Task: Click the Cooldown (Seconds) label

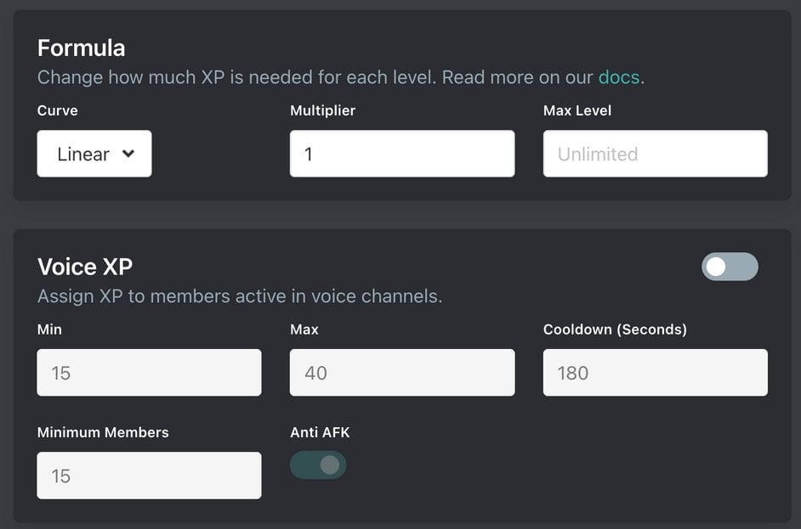Action: [614, 329]
